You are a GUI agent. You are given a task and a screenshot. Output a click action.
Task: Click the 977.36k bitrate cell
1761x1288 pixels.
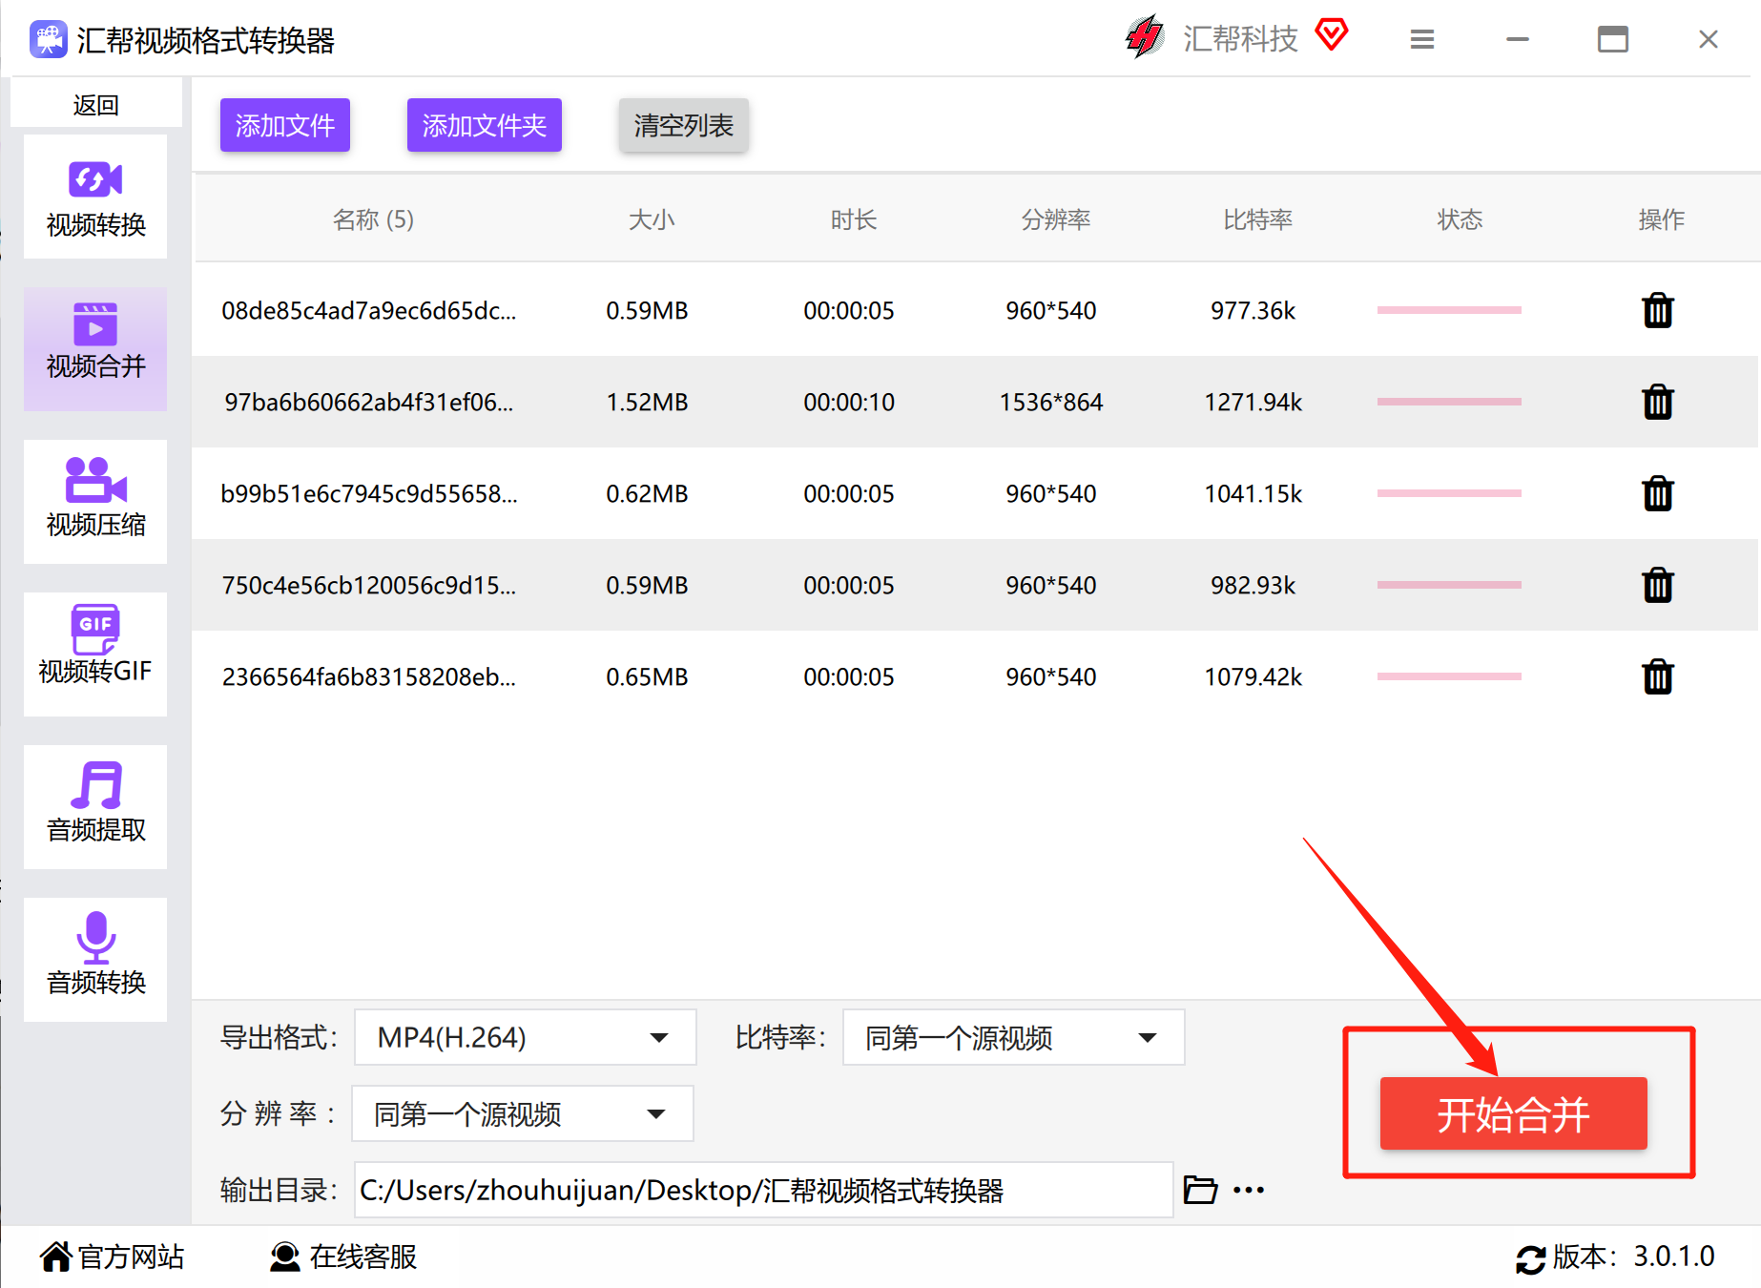(x=1253, y=310)
